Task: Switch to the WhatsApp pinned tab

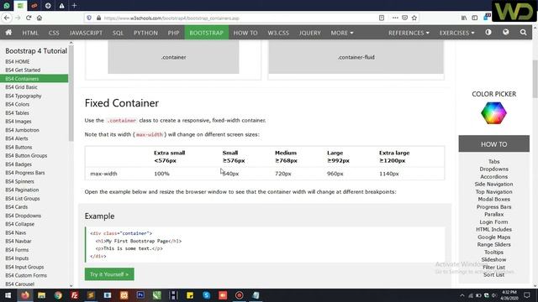Action: [x=7, y=6]
